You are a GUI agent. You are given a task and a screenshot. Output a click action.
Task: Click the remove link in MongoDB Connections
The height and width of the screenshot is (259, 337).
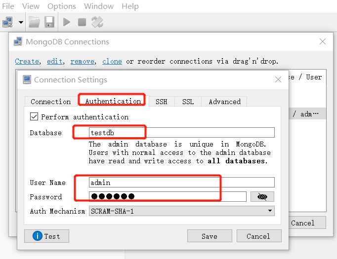coord(83,61)
